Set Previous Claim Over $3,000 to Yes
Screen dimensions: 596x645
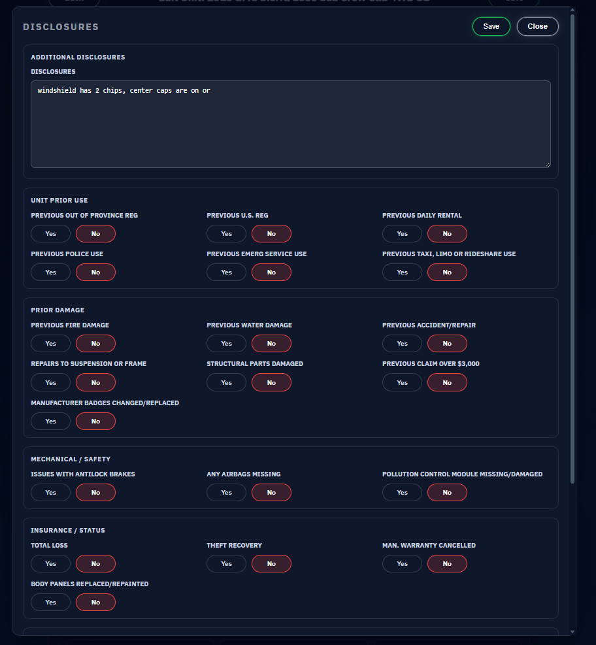point(402,382)
